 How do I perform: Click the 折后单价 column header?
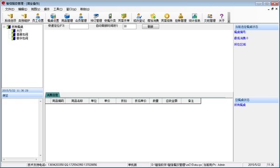pyautogui.click(x=140, y=101)
